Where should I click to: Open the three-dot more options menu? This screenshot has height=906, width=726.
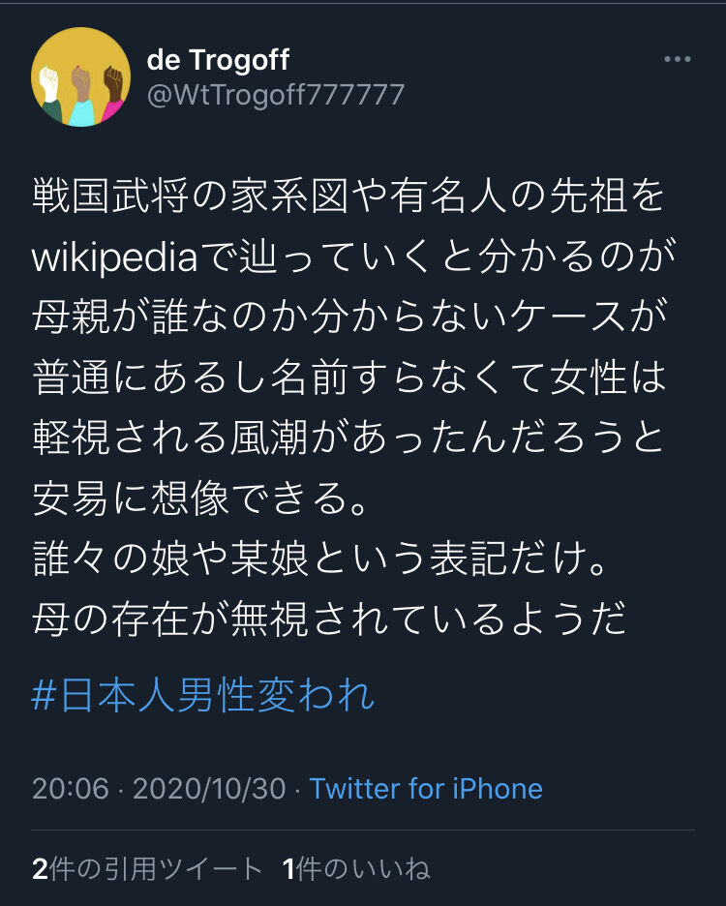(677, 59)
